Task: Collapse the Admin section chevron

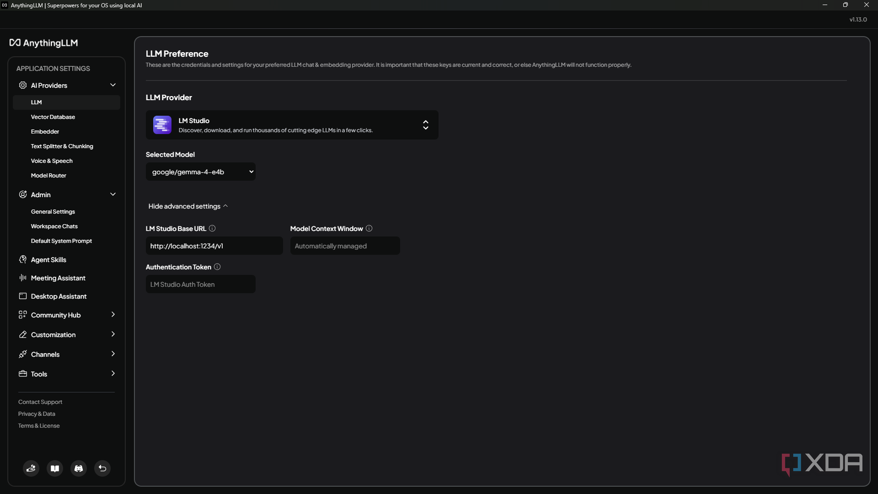Action: [113, 194]
